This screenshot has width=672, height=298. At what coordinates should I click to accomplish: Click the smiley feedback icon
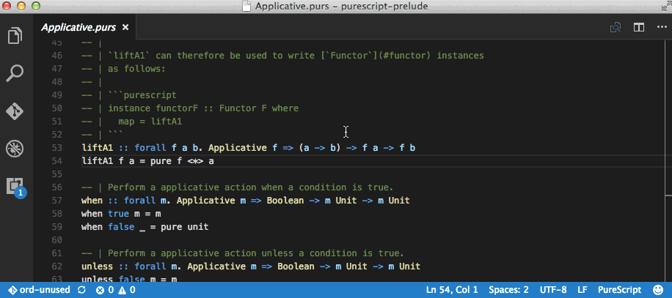point(658,290)
